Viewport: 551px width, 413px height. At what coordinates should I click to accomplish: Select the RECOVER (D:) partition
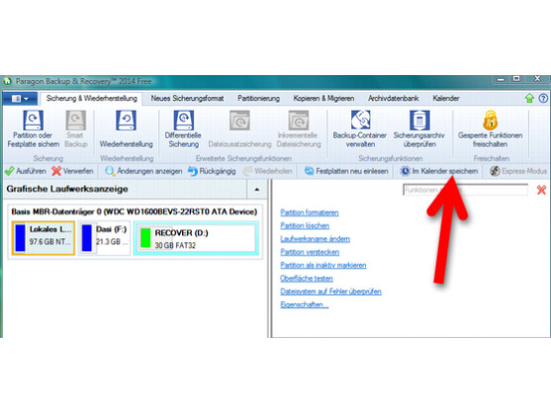tap(196, 238)
